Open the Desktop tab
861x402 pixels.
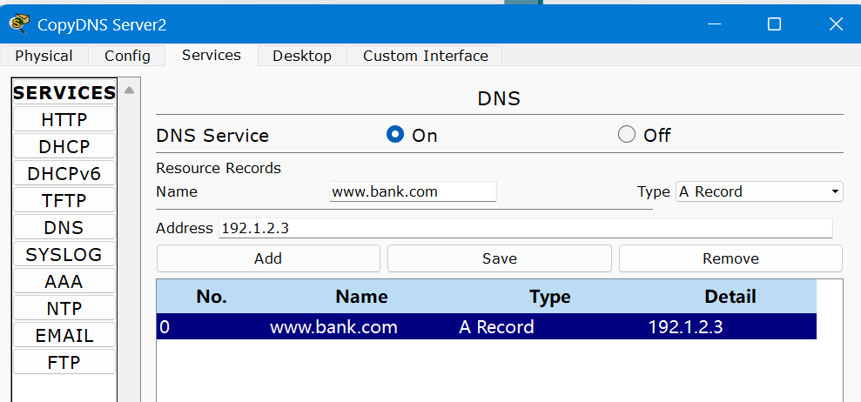click(302, 56)
